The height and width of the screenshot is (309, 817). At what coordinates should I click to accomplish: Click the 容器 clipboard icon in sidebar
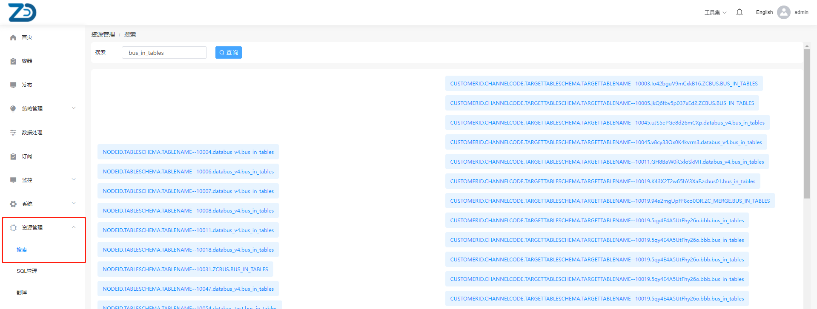click(13, 61)
